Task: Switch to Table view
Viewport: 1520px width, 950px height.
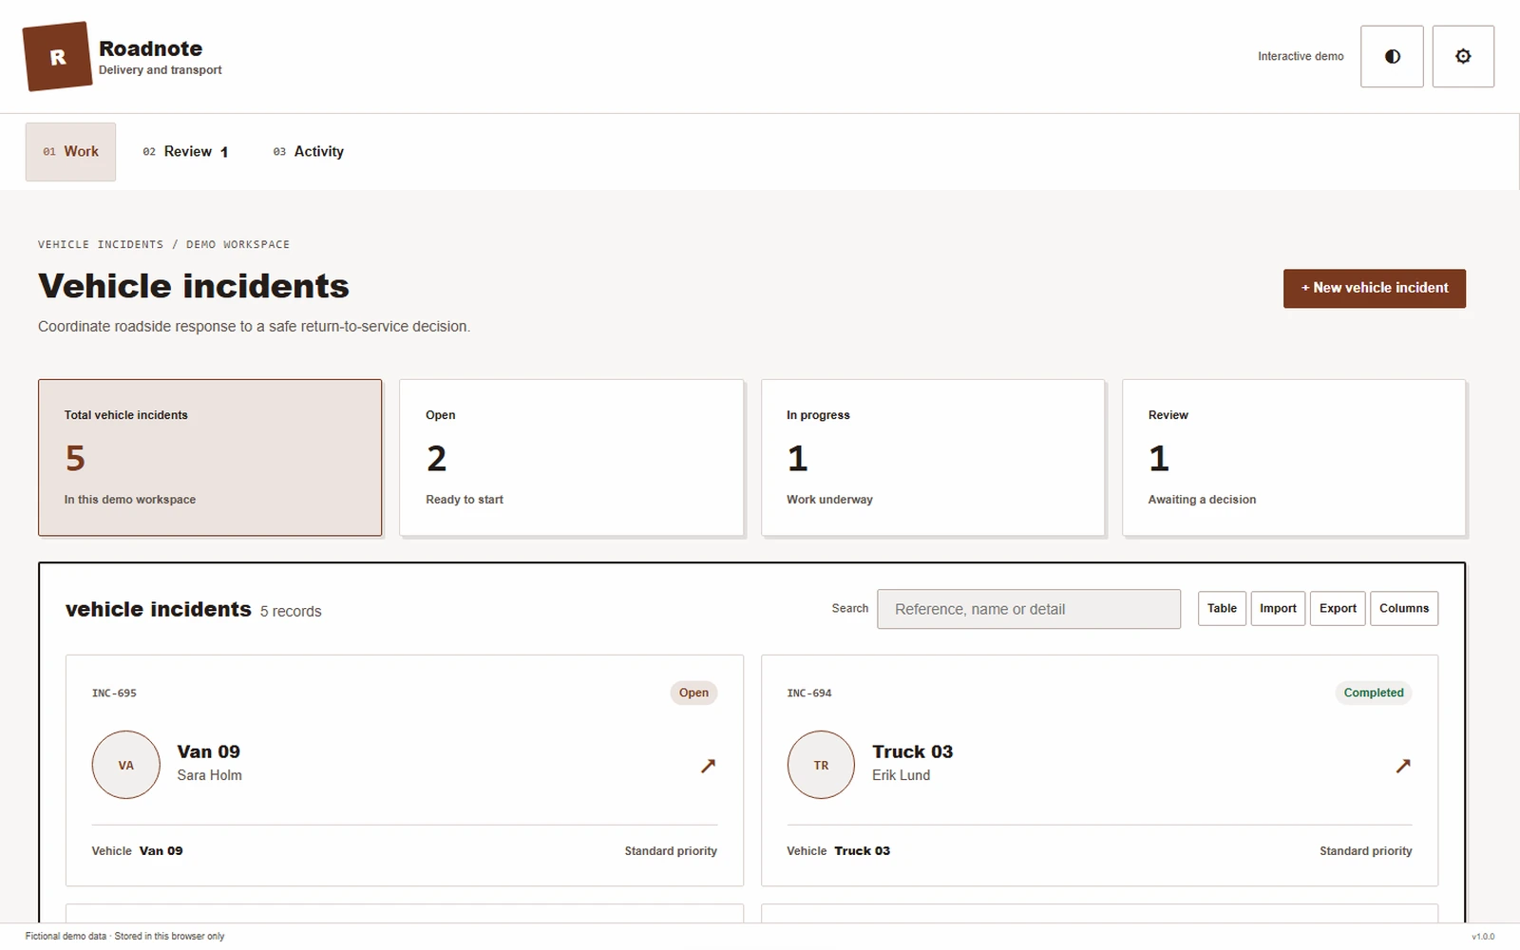Action: tap(1222, 608)
